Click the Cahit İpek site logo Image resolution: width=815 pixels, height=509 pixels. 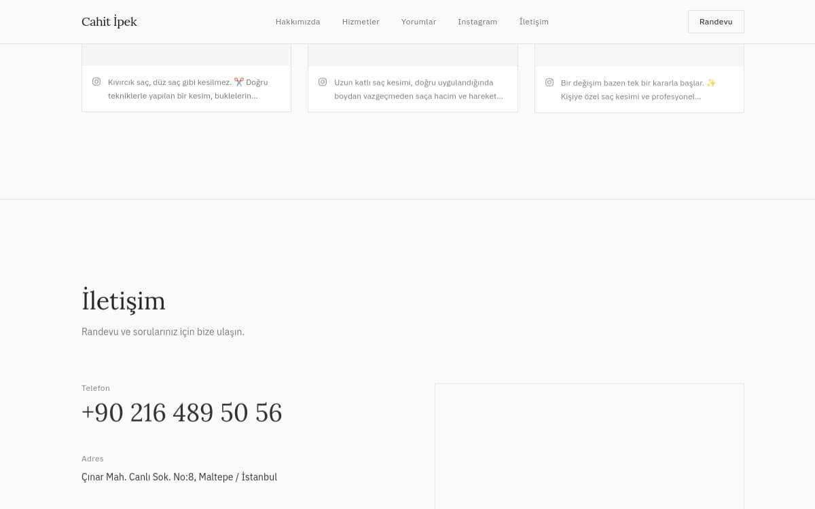pyautogui.click(x=109, y=22)
